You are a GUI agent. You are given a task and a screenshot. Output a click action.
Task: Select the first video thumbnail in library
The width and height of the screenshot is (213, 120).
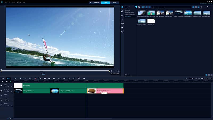142,13
